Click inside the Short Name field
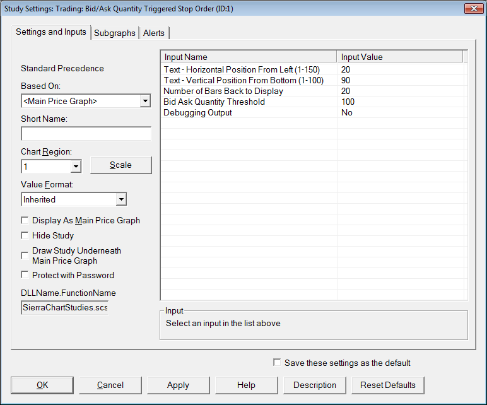 pos(86,134)
